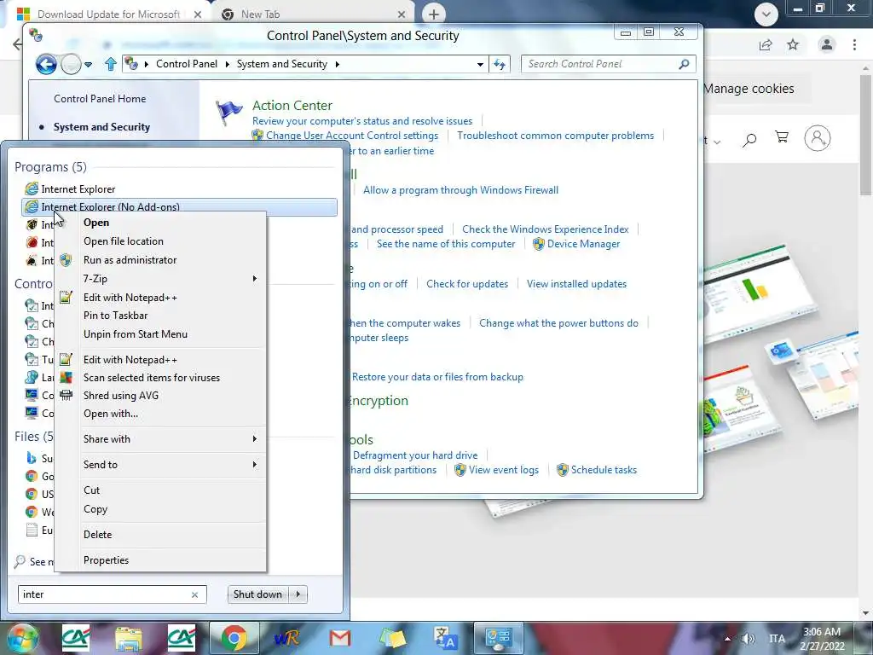Click the translator app icon on taskbar
This screenshot has width=873, height=655.
pos(445,638)
